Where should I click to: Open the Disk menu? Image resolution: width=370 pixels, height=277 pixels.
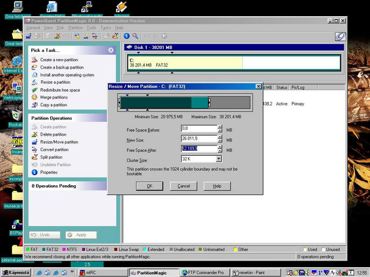click(60, 28)
